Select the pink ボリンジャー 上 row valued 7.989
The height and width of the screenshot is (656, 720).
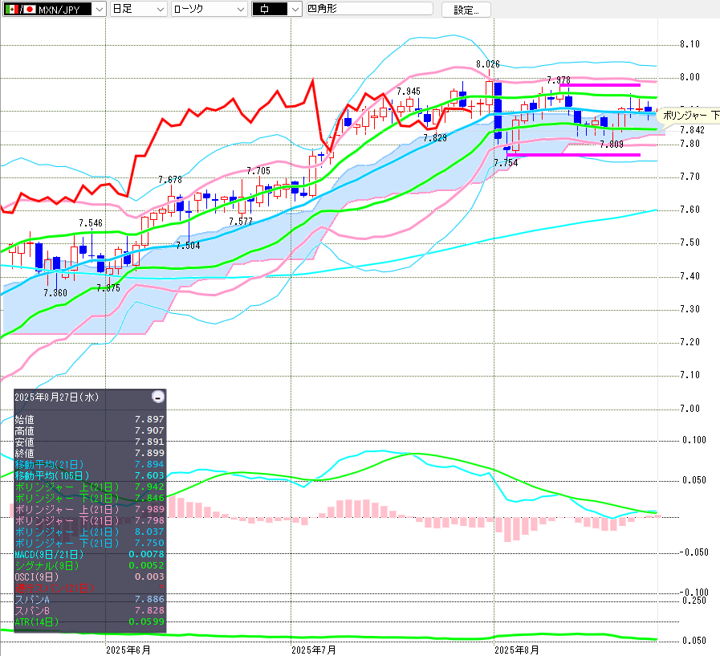[90, 509]
